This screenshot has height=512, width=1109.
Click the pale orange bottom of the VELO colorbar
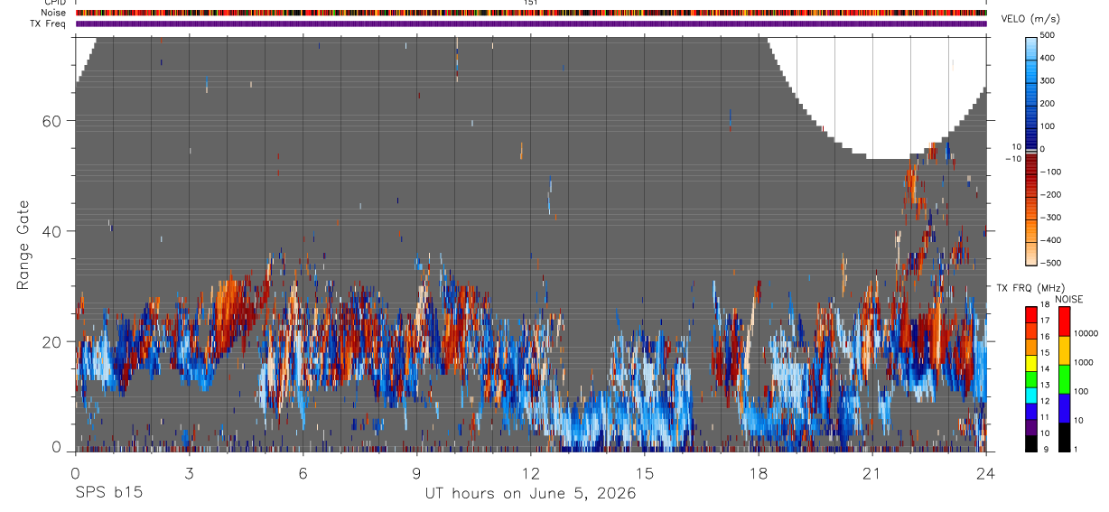pyautogui.click(x=1031, y=256)
